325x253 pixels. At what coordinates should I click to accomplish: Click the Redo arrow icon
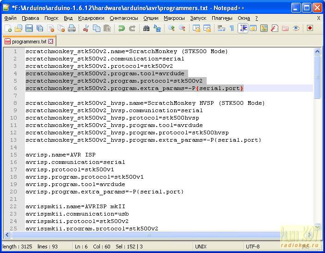coord(132,28)
